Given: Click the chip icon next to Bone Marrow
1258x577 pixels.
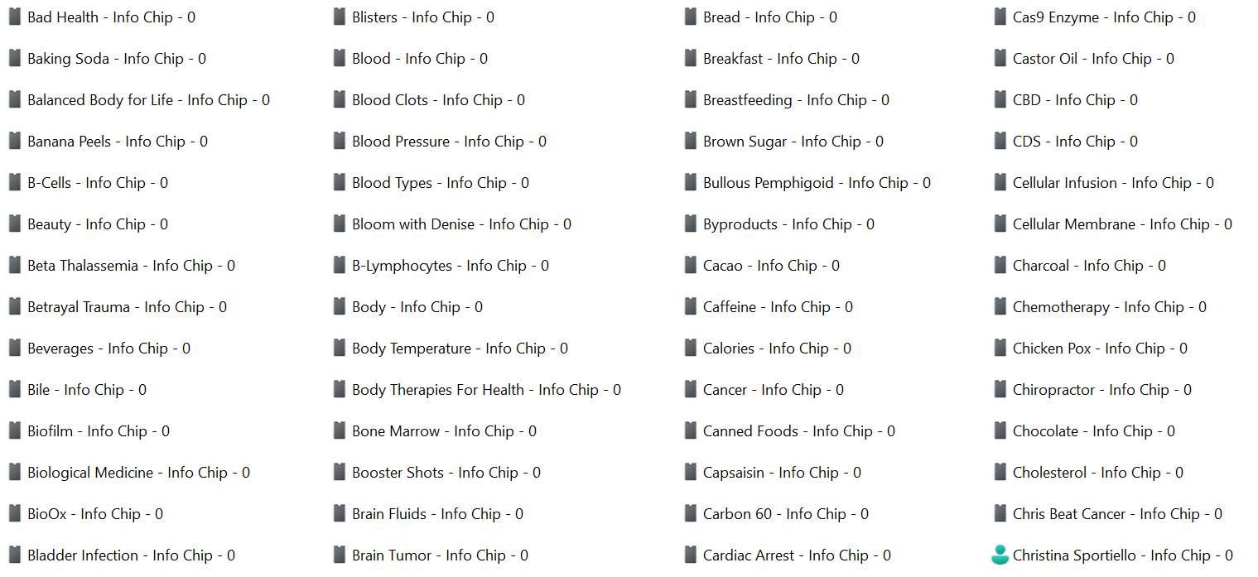Looking at the screenshot, I should [x=339, y=430].
